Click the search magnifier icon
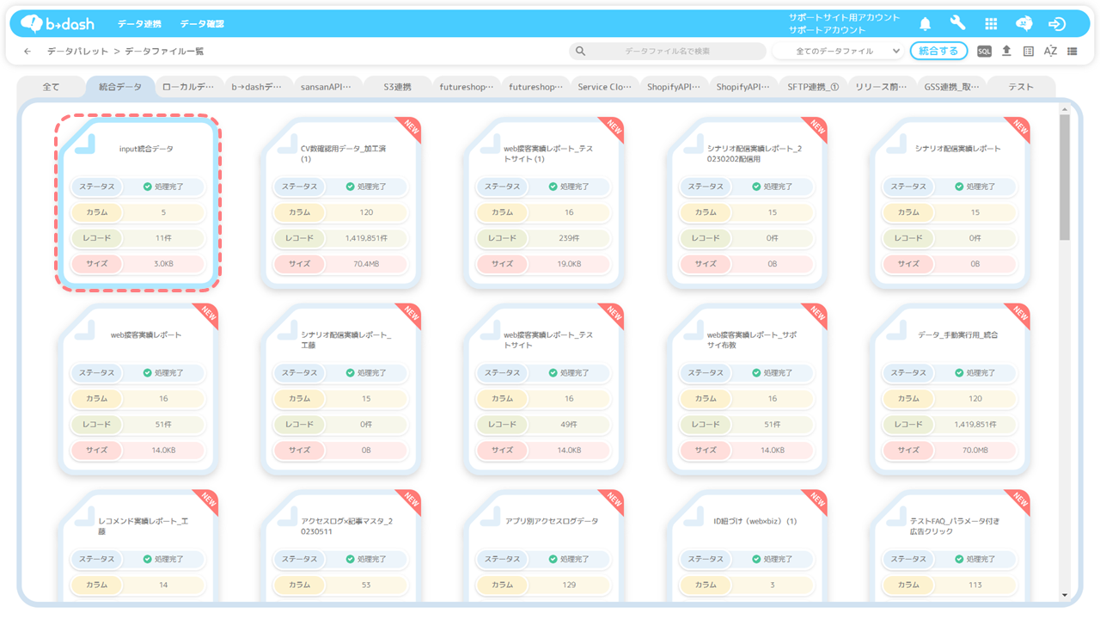 581,52
